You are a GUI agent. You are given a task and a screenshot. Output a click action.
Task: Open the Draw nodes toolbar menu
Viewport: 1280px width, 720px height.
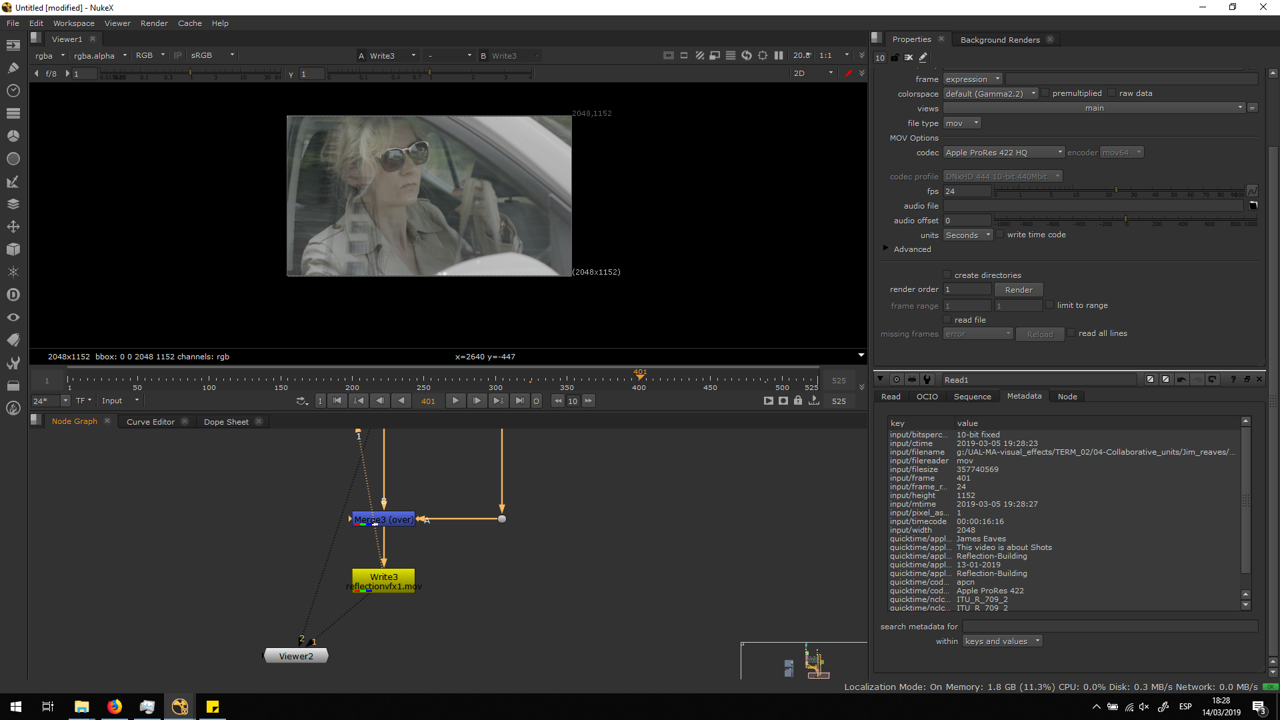coord(13,68)
